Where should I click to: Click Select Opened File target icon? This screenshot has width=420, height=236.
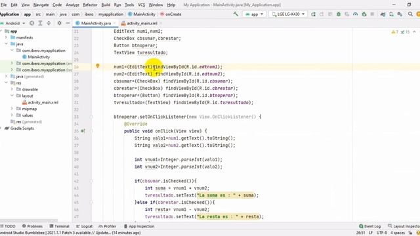(32, 24)
